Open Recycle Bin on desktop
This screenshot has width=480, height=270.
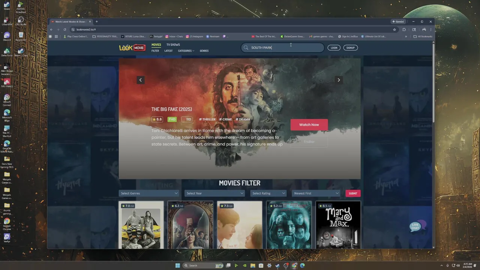(21, 36)
